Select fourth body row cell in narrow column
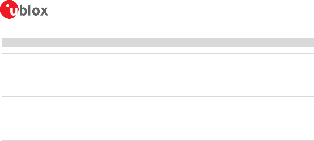The width and height of the screenshot is (314, 141). (x=48, y=104)
